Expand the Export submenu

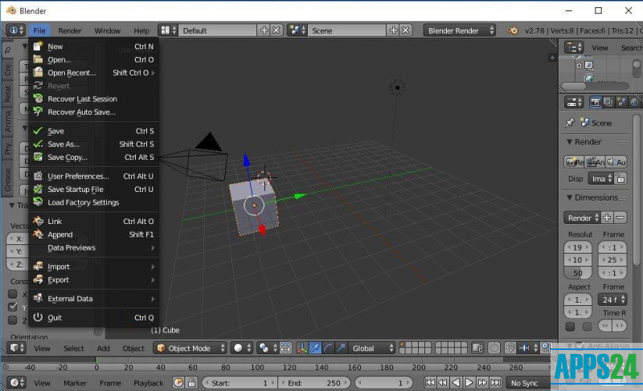[93, 279]
